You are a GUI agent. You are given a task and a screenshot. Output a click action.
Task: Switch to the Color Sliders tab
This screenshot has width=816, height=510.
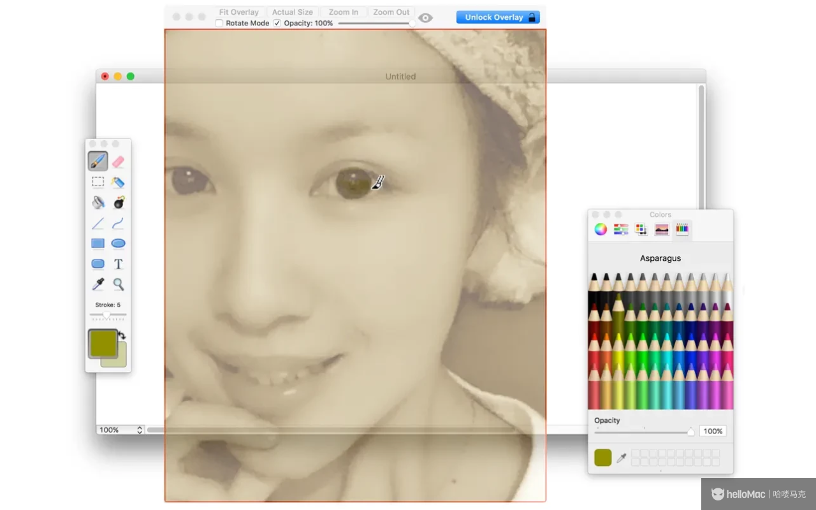point(621,229)
